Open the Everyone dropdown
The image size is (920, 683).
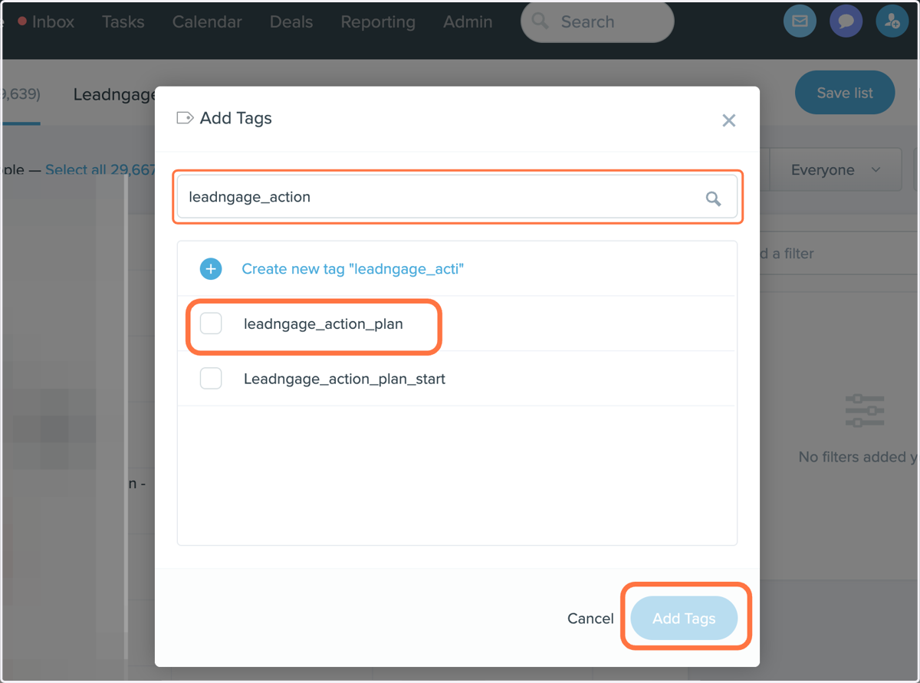click(835, 170)
